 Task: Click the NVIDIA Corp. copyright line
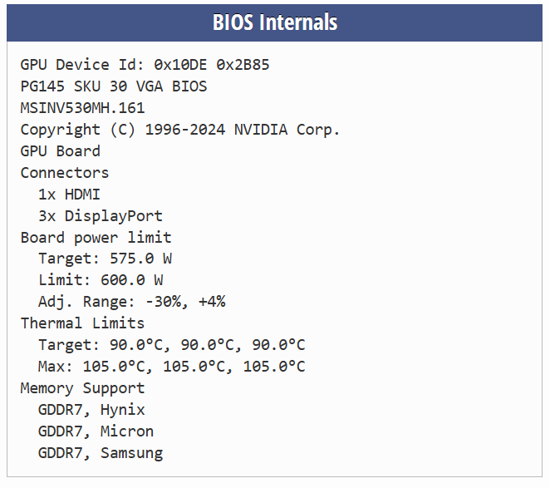pyautogui.click(x=180, y=130)
